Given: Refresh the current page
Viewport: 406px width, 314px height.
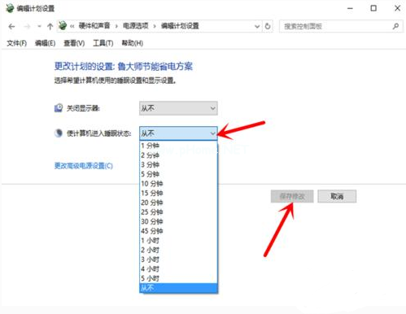Looking at the screenshot, I should pyautogui.click(x=268, y=26).
